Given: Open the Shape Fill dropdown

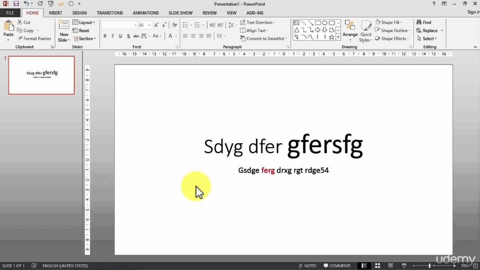Looking at the screenshot, I should [390, 22].
